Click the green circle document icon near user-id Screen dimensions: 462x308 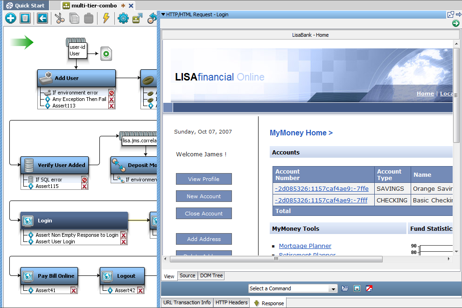pos(106,54)
